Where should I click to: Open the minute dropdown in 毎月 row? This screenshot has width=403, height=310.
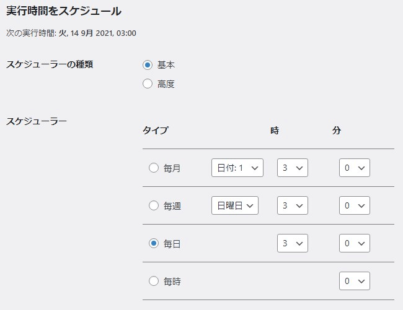tap(355, 168)
